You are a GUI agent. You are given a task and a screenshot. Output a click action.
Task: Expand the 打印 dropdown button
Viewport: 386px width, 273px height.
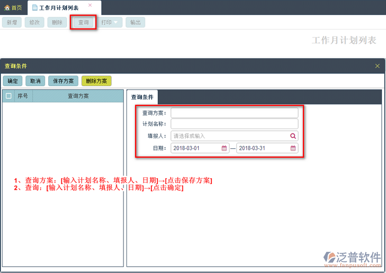110,22
